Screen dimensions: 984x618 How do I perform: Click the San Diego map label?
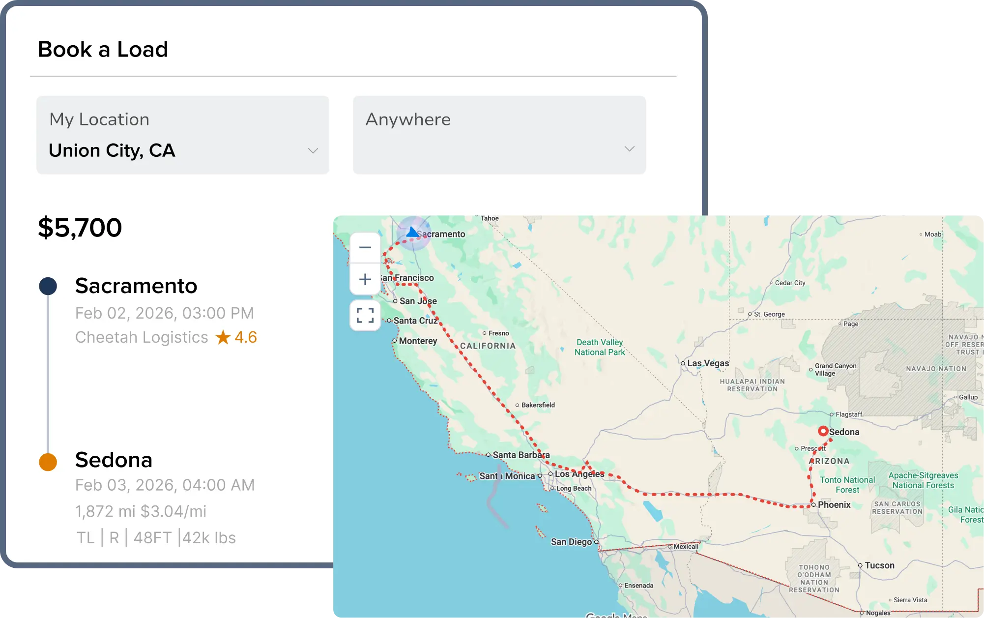coord(571,542)
